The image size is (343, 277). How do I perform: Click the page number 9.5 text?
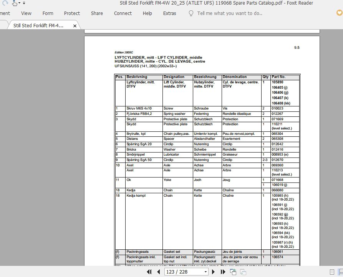pos(297,48)
